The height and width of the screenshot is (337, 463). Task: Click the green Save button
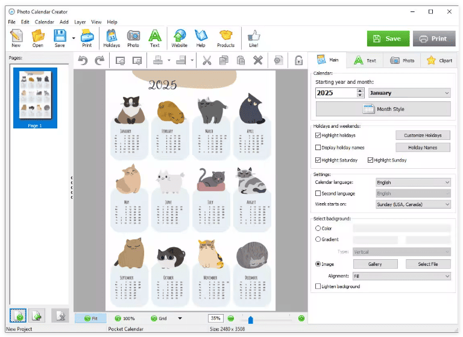[388, 39]
